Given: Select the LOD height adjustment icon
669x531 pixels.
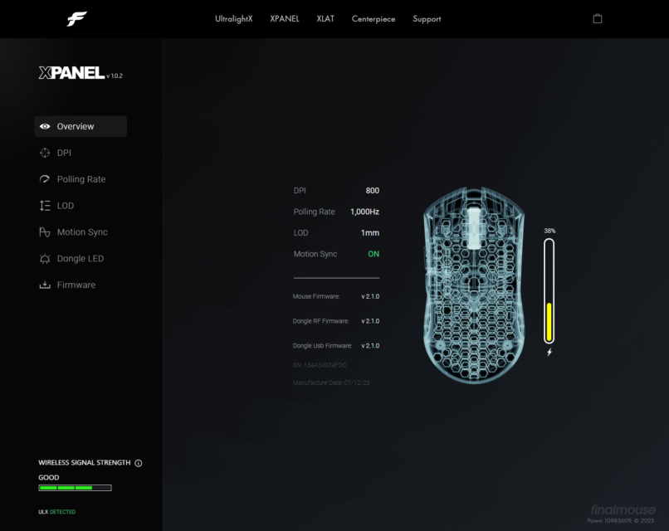Looking at the screenshot, I should pyautogui.click(x=44, y=206).
